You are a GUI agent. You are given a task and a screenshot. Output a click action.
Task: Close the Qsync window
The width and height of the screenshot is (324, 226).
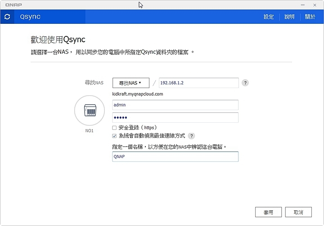tap(315, 5)
